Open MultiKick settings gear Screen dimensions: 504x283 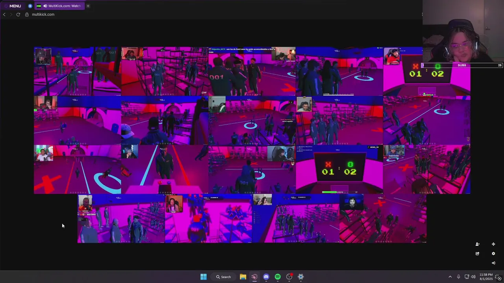[493, 254]
